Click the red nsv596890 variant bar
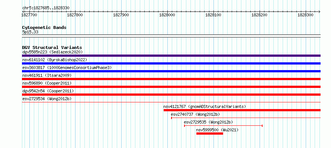The width and height of the screenshot is (331, 148). click(171, 87)
